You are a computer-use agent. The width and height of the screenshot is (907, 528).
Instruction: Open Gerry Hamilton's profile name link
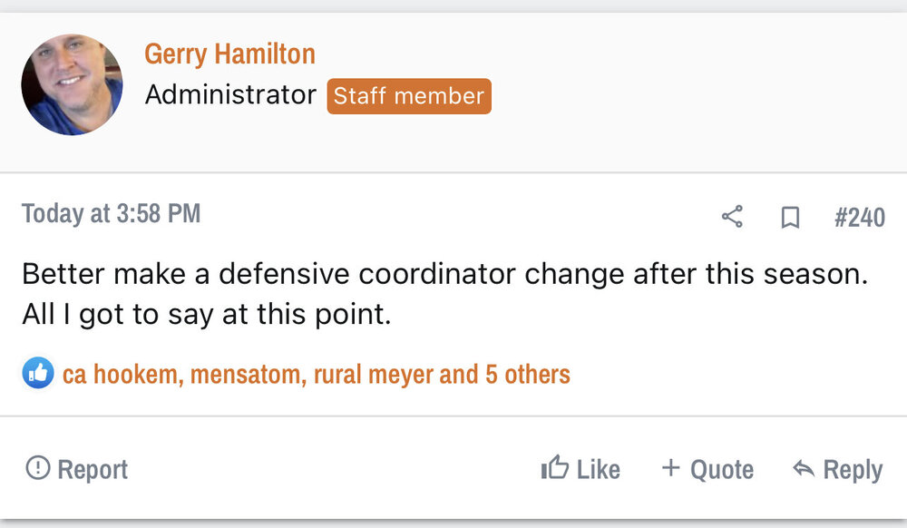pos(229,54)
